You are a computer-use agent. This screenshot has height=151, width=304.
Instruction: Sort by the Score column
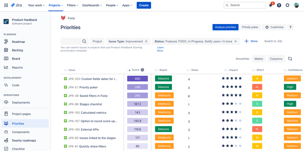[133, 70]
